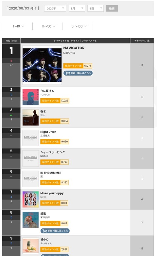Open the 感電 jacket artwork thumbnail
Viewport: 157px width, 256px height.
coord(30,220)
